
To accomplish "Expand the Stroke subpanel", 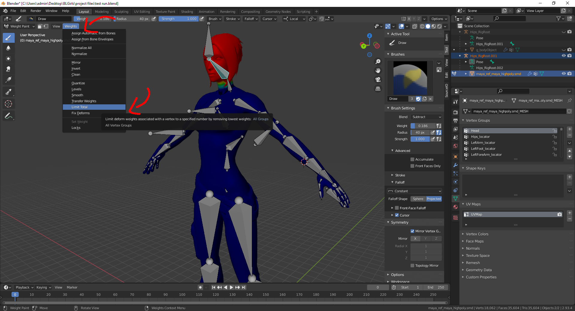I will point(400,175).
